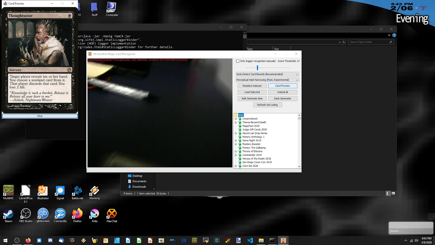This screenshot has height=245, width=435.
Task: Launch HexChat from the desktop
Action: click(x=112, y=215)
